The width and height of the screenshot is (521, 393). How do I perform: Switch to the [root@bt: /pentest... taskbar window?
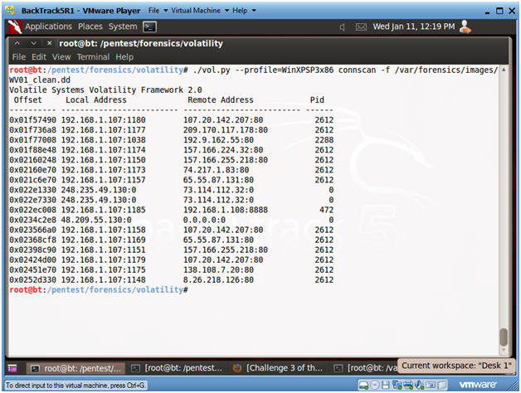click(177, 368)
